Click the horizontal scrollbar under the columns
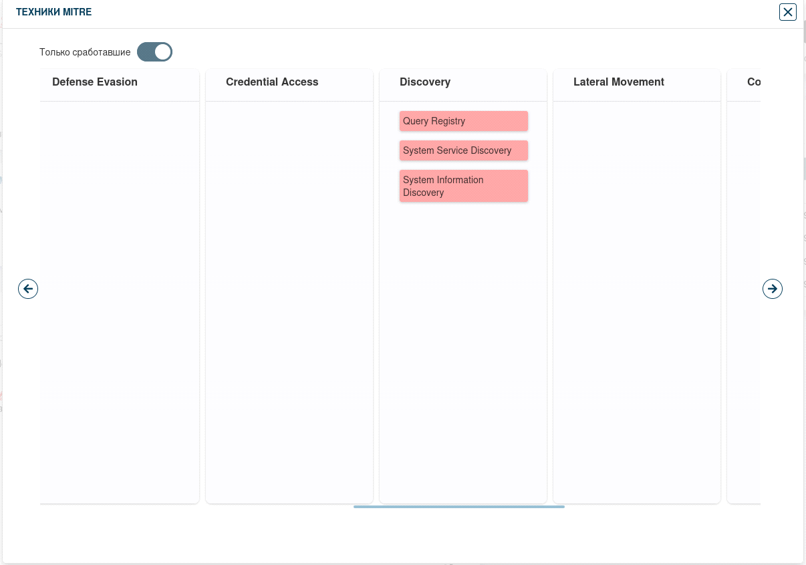Screen dimensions: 806x565 [458, 507]
